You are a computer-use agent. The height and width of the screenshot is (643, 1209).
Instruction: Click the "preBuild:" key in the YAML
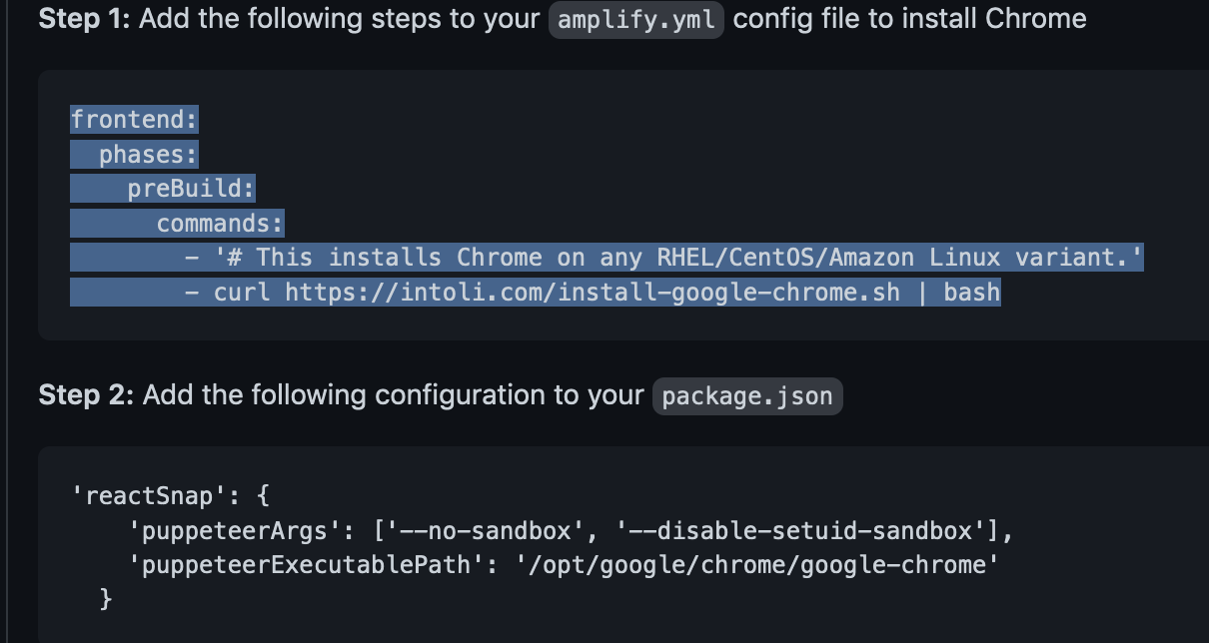click(191, 189)
